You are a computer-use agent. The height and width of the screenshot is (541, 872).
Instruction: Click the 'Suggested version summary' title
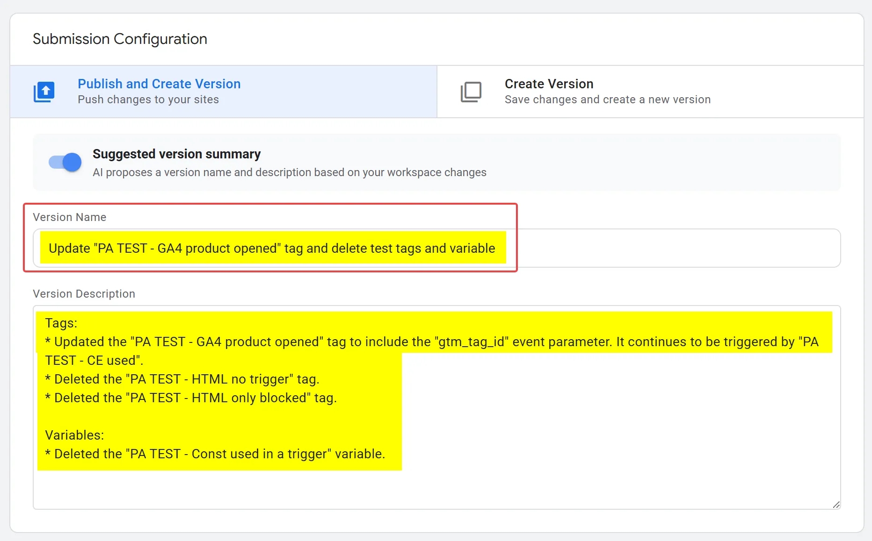coord(176,154)
